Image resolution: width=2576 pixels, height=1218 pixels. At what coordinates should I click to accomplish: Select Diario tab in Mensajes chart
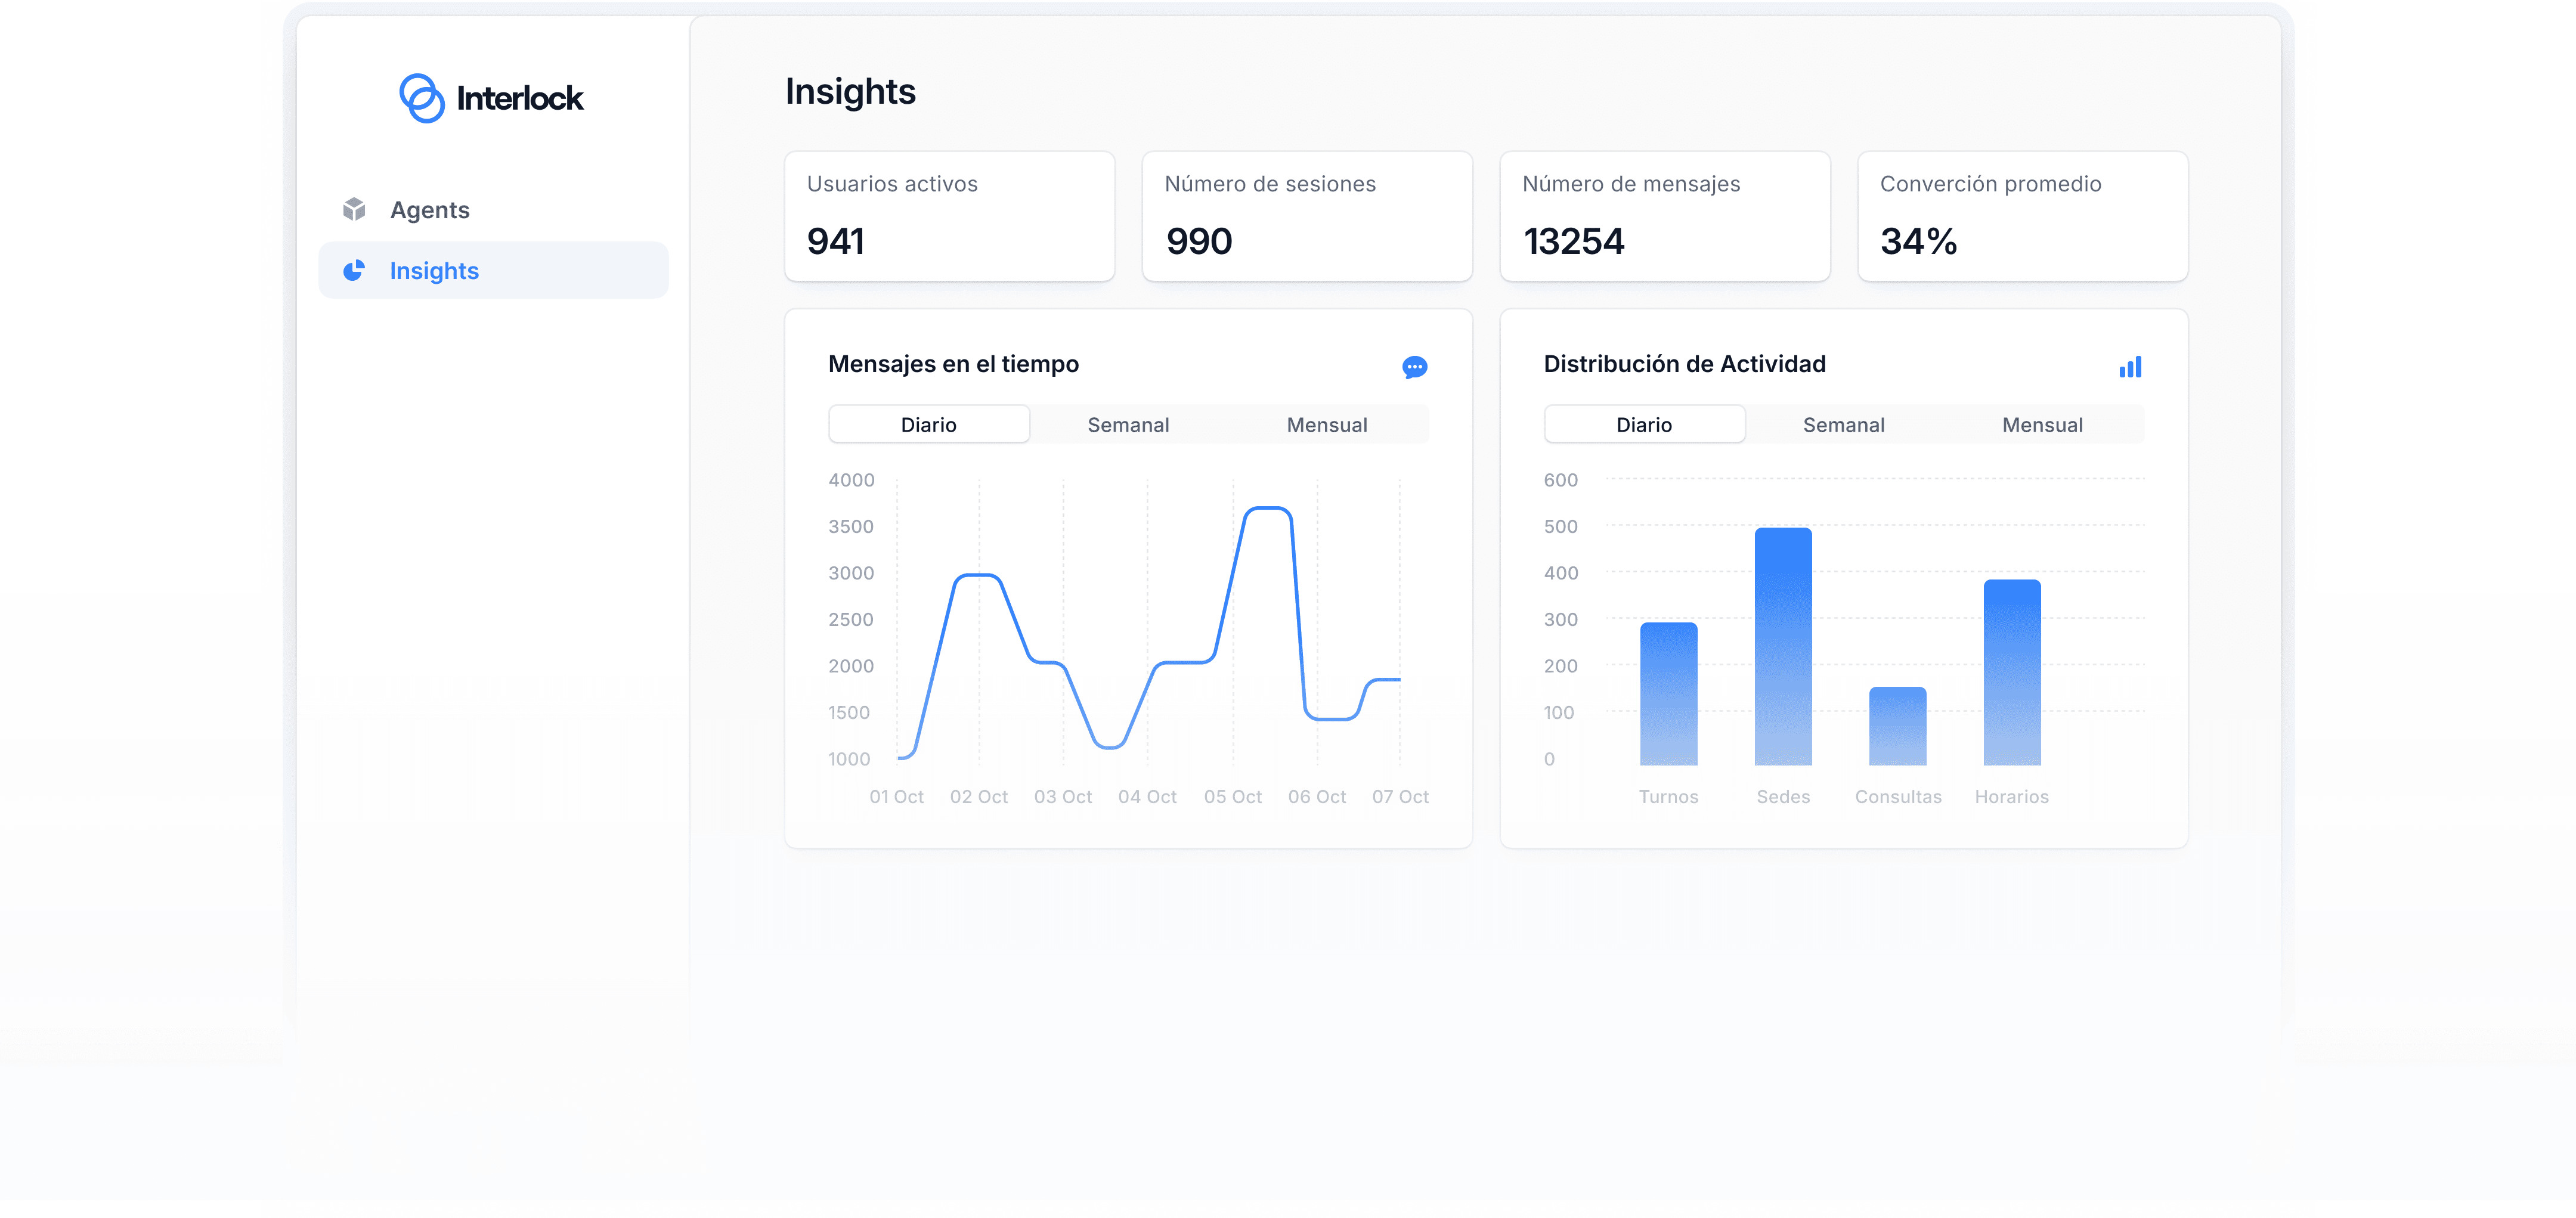929,425
